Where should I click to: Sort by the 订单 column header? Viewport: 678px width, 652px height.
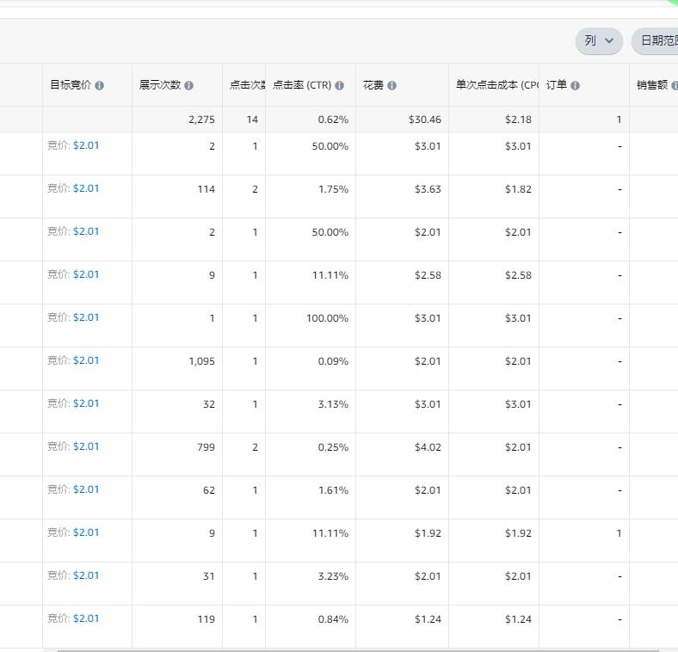(557, 85)
